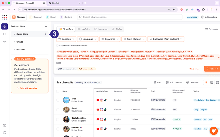Viewport: 220px width, 137px height.
Task: Download the search results
Action: click(x=193, y=82)
